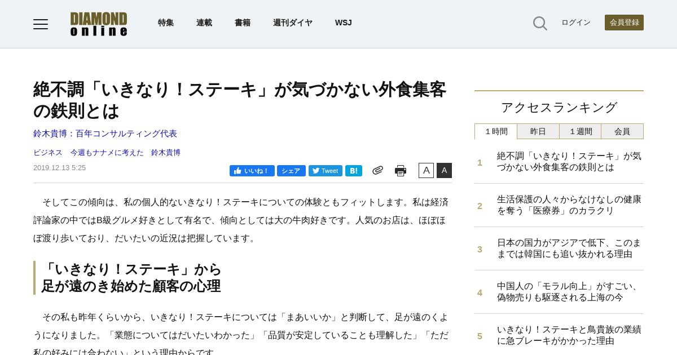The height and width of the screenshot is (355, 677).
Task: Open 特集 menu
Action: pos(166,23)
